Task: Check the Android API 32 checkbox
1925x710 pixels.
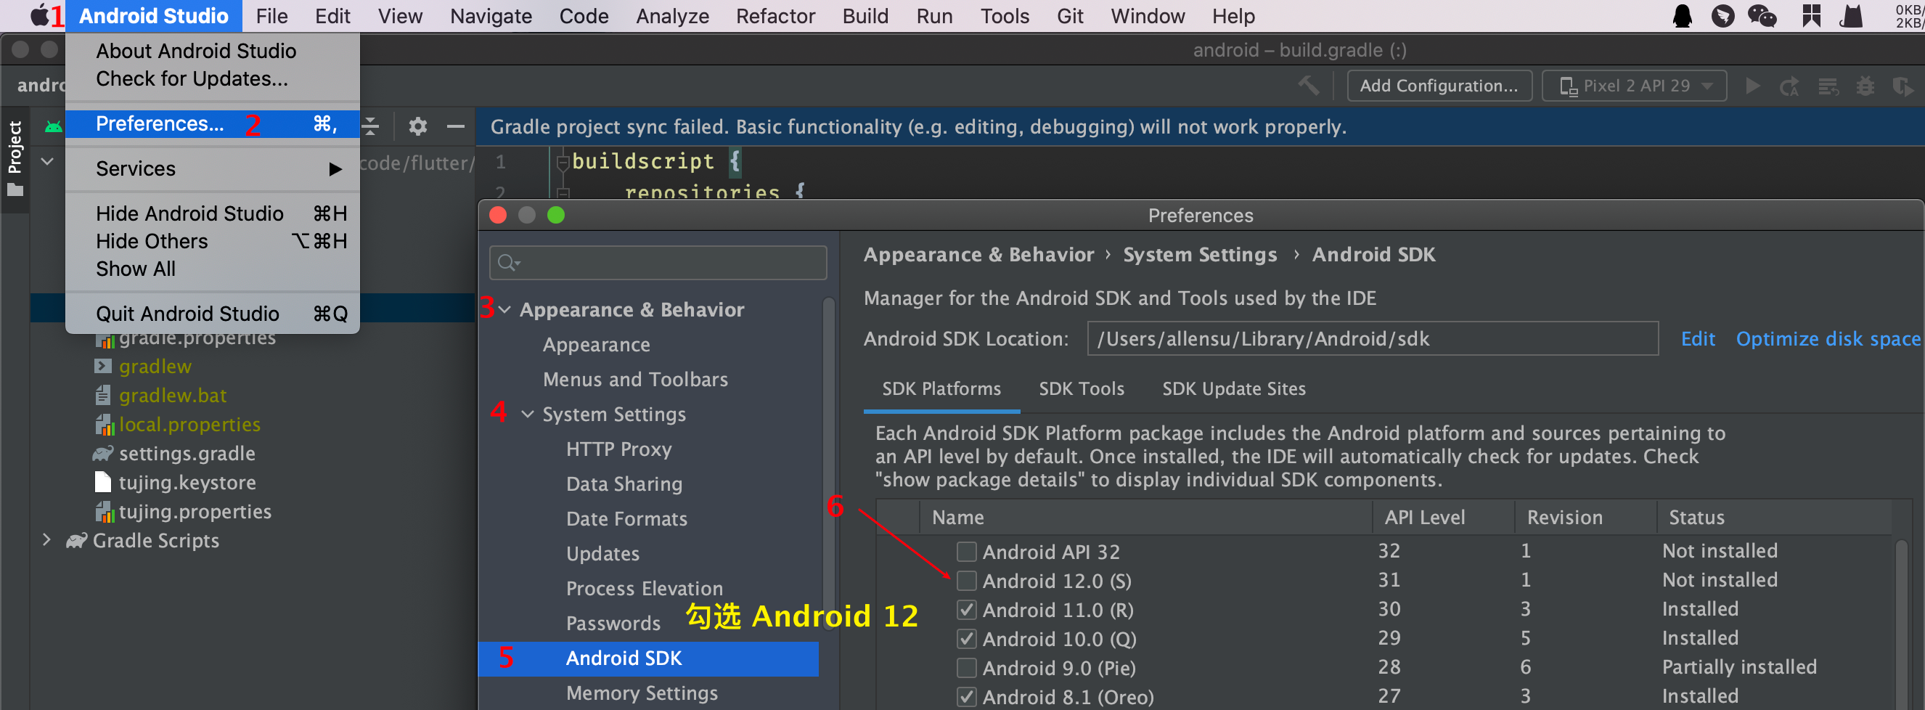Action: point(966,552)
